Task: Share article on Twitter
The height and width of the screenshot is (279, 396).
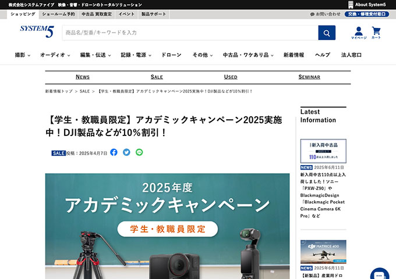Action: (x=126, y=152)
